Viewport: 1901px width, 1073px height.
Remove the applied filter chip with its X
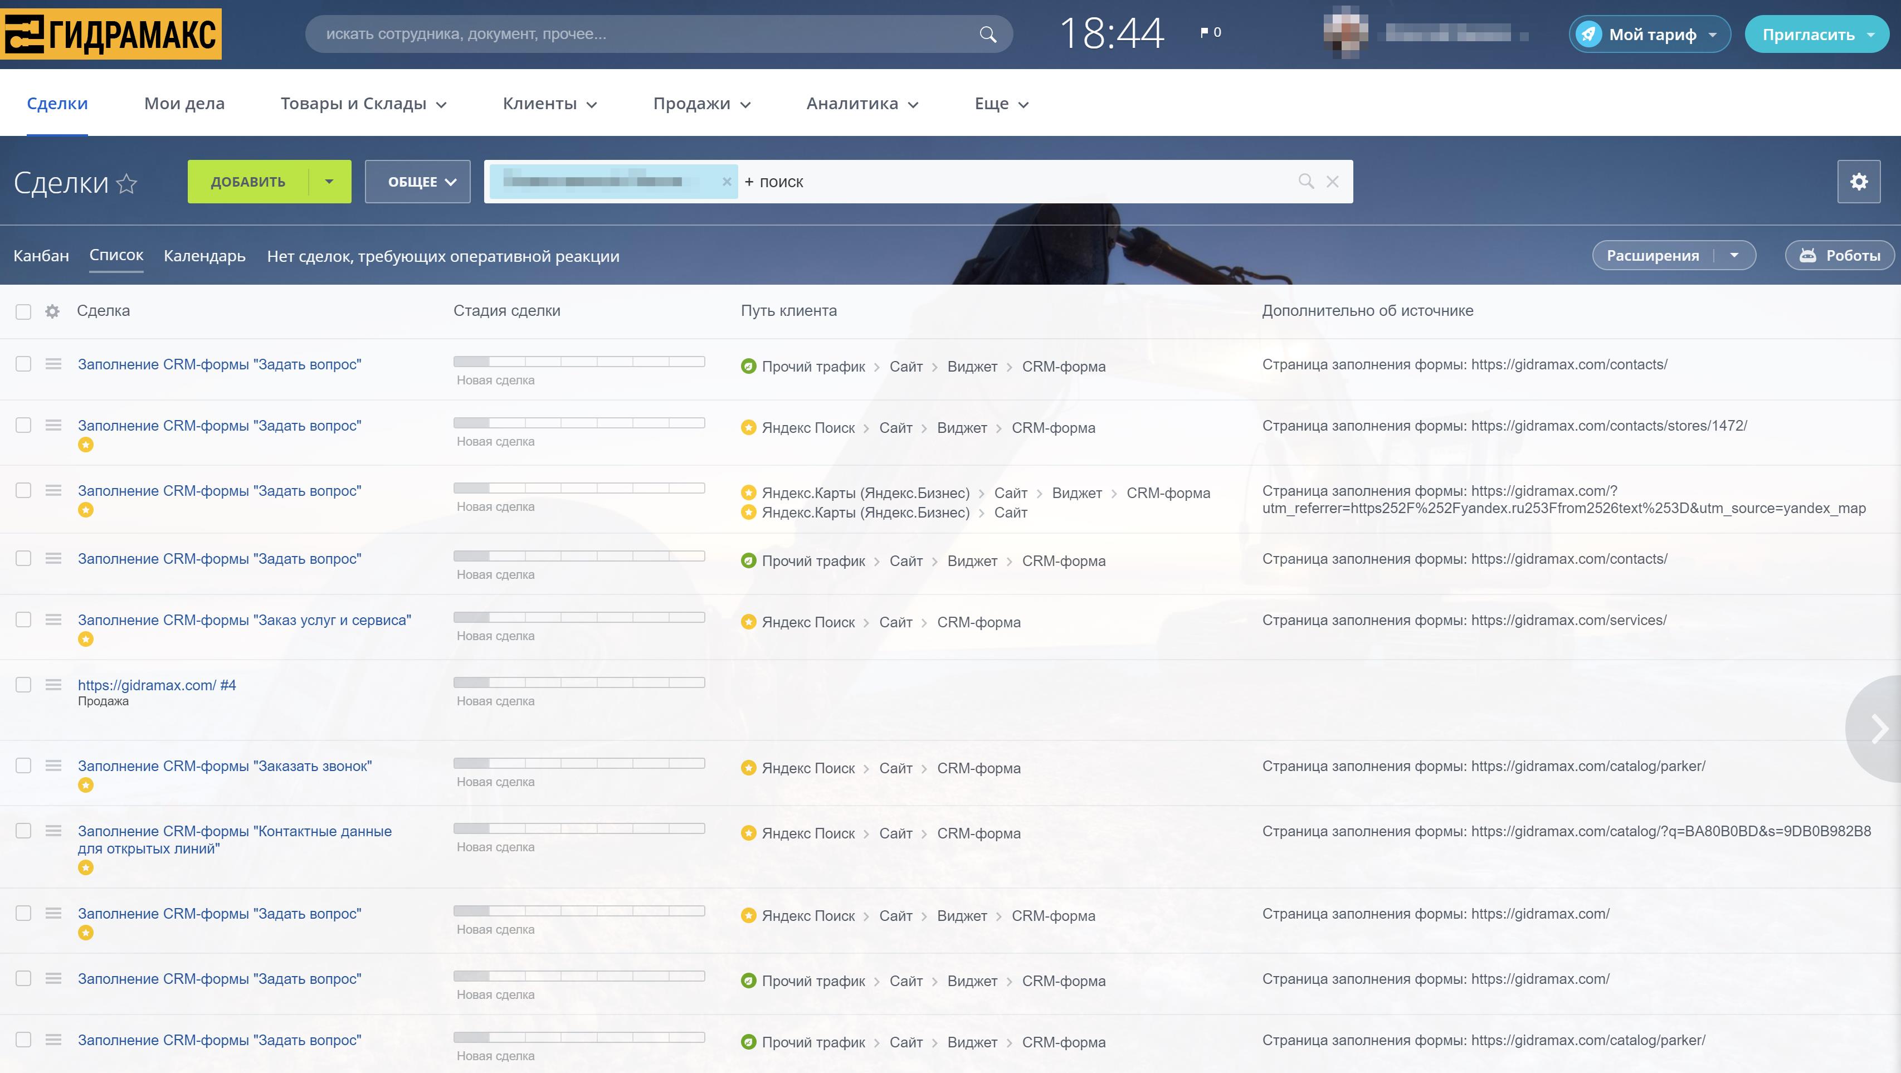726,182
